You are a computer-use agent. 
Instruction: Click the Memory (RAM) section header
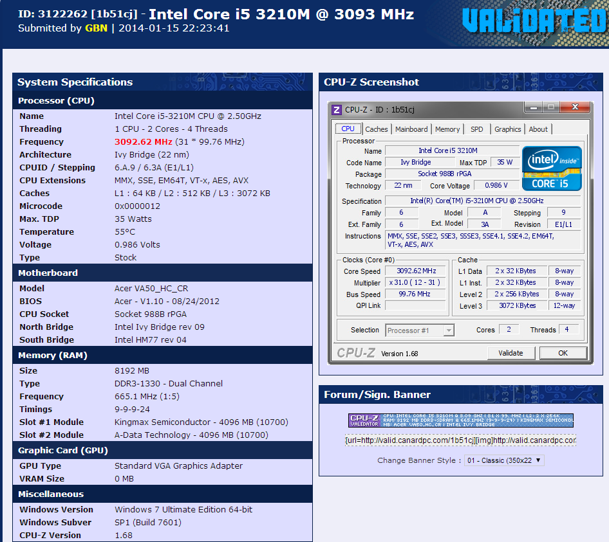tap(162, 355)
